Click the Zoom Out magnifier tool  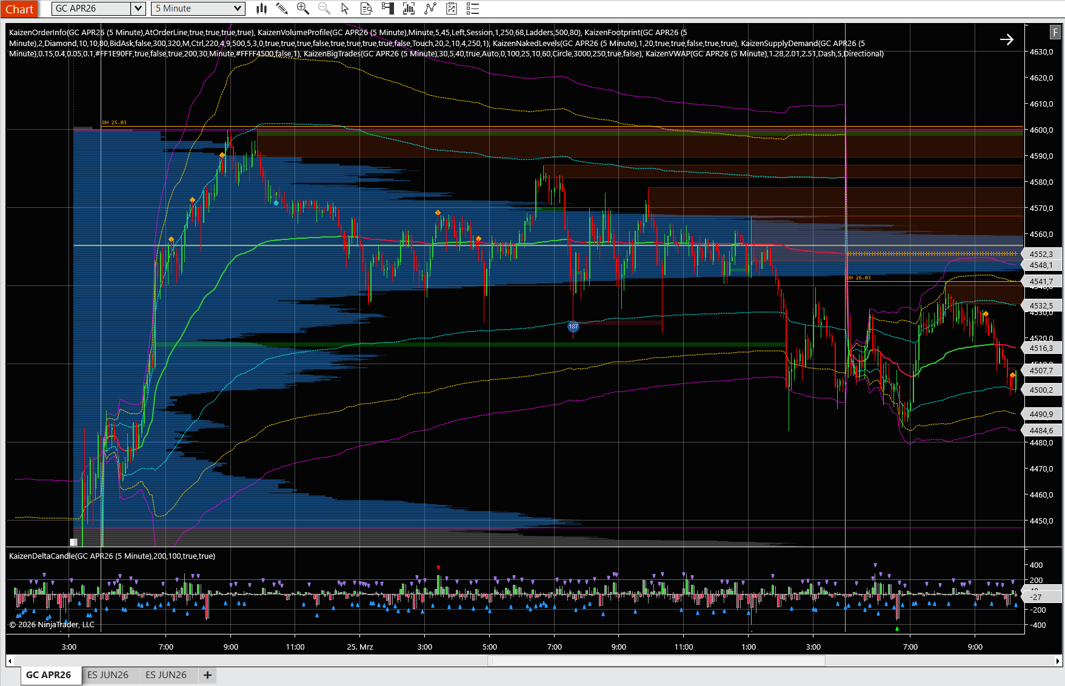(x=323, y=8)
